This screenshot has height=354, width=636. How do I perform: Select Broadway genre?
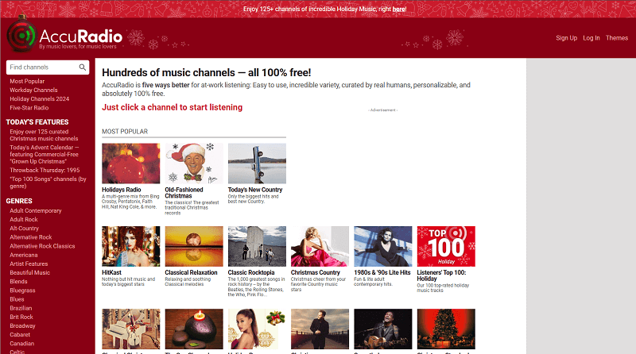pos(23,326)
